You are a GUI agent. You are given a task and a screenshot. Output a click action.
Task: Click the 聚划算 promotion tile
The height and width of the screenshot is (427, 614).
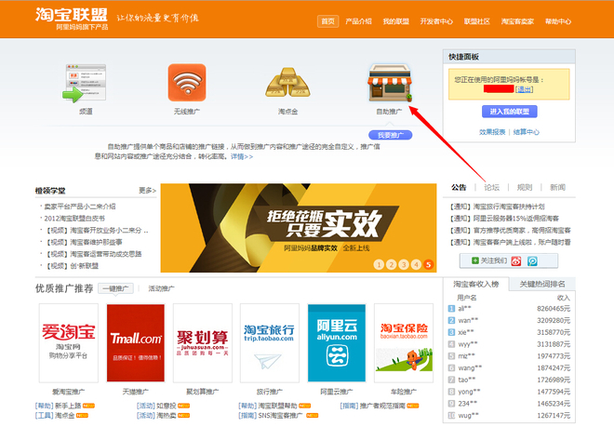coord(203,342)
